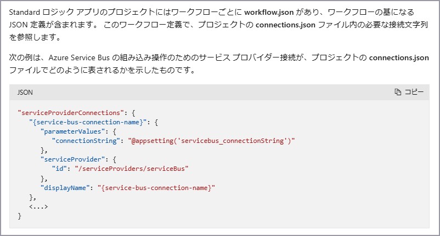440x236 pixels.
Task: Click the copy icon in code header
Action: pos(398,92)
